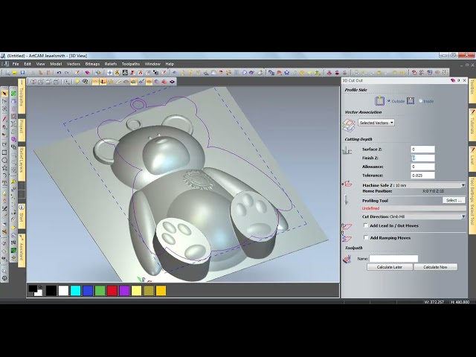Viewport: 476px width, 357px height.
Task: Toggle the origin axes icon in view toolbar
Action: coord(103,82)
